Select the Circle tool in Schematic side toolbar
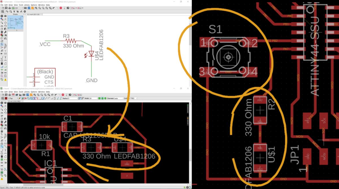This screenshot has height=189, width=339. click(x=2, y=60)
